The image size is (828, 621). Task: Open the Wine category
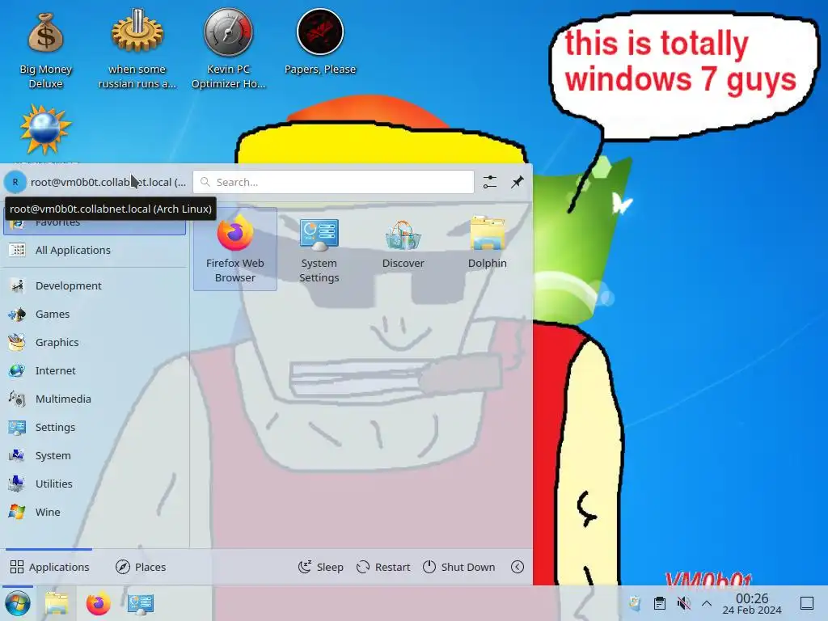[x=95, y=512]
